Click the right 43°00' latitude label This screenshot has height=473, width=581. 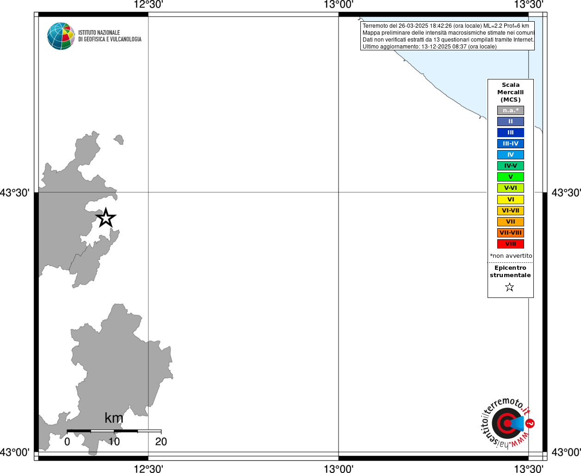[566, 452]
